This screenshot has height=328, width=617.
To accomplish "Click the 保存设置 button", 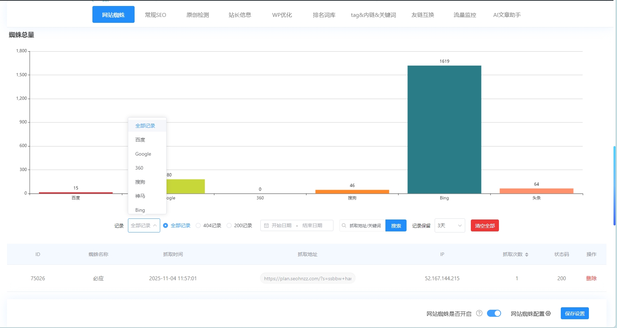I will pyautogui.click(x=574, y=313).
